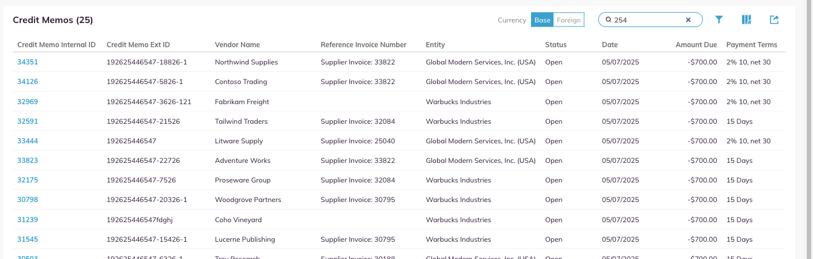Click 15 Days in Adventure Works row
813x259 pixels.
(739, 161)
